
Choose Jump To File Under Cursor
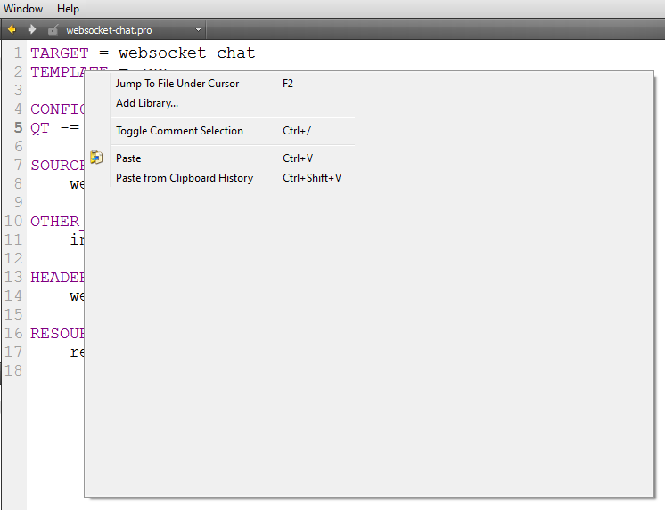177,84
